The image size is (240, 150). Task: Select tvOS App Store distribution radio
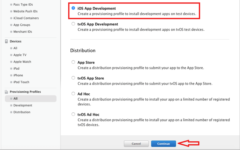[x=73, y=78]
